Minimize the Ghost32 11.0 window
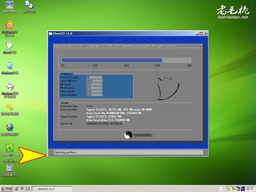The height and width of the screenshot is (192, 256). pyautogui.click(x=197, y=33)
